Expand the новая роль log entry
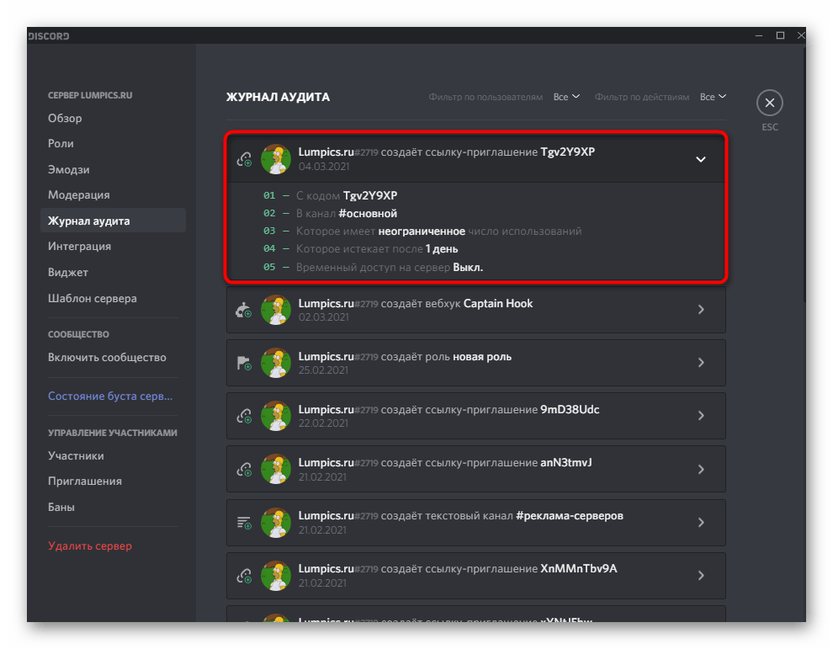This screenshot has height=649, width=833. tap(700, 363)
